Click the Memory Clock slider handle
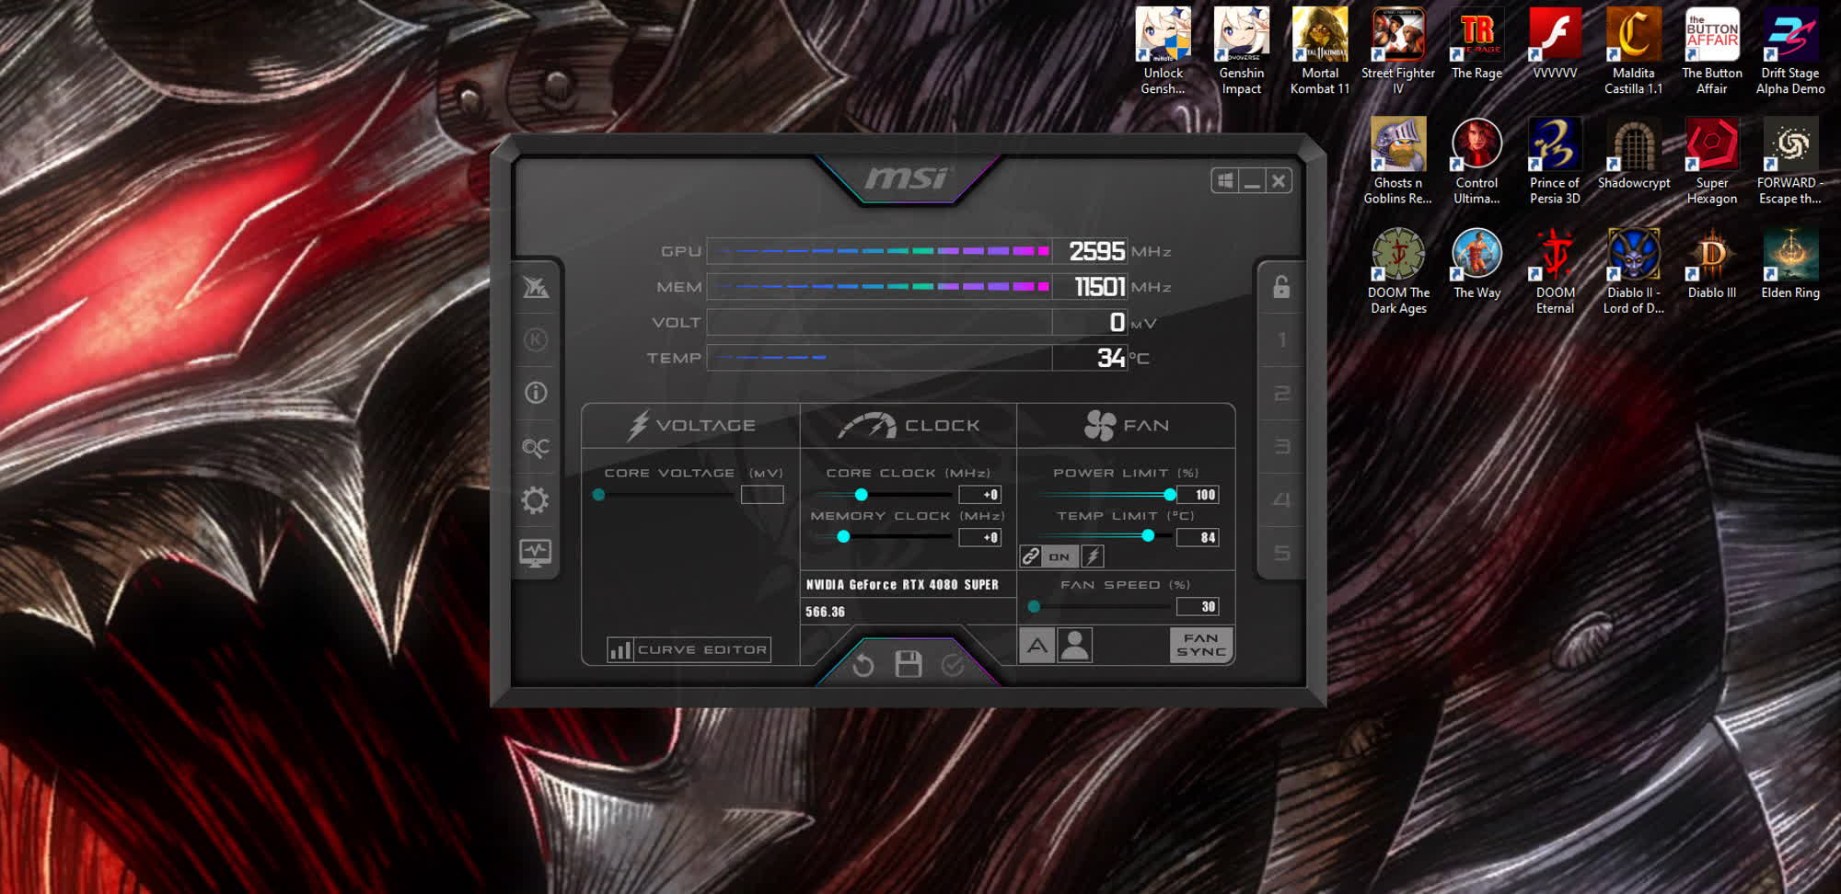This screenshot has height=894, width=1841. pos(843,537)
